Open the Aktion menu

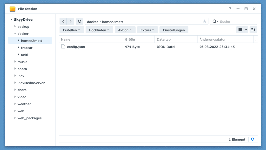tap(125, 30)
